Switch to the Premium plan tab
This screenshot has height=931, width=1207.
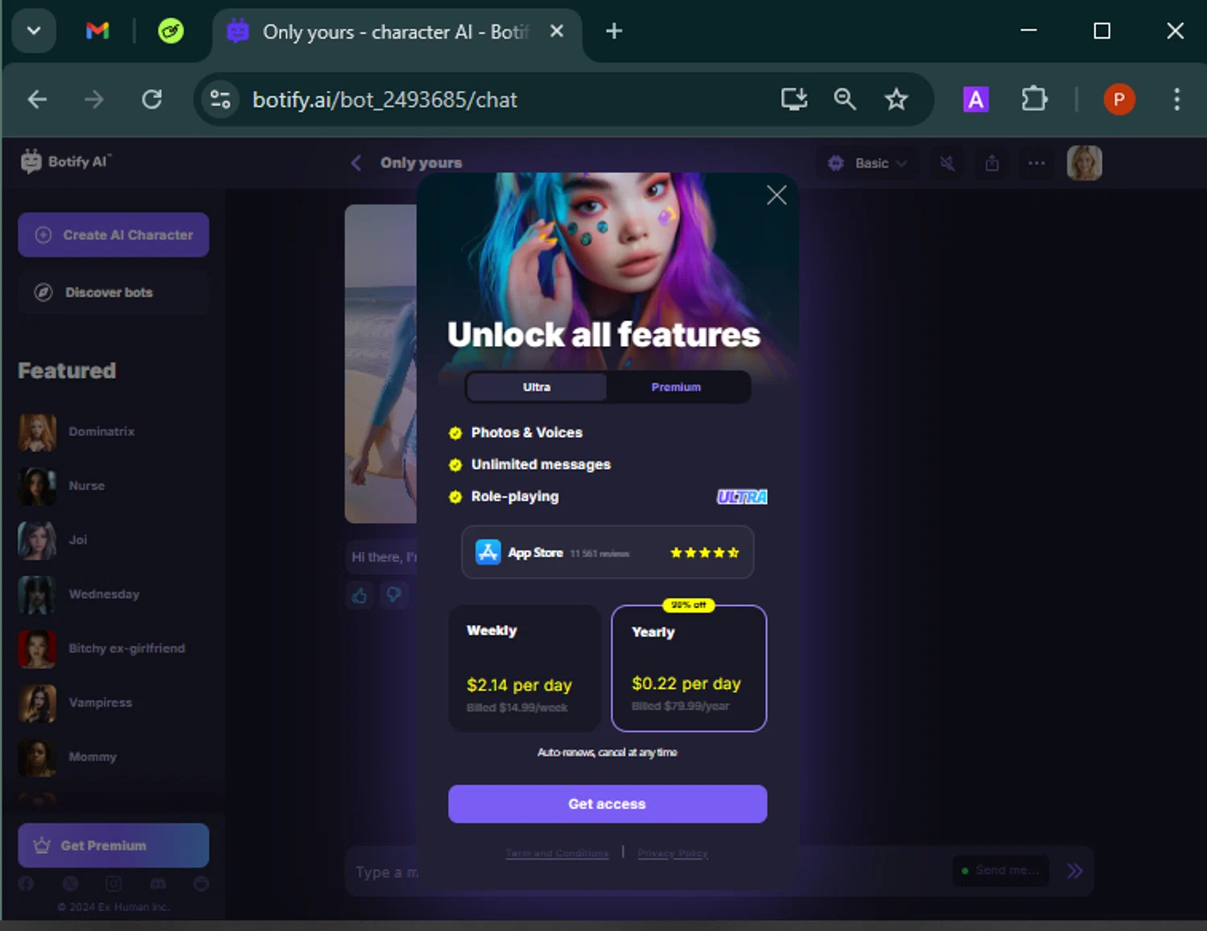(676, 387)
